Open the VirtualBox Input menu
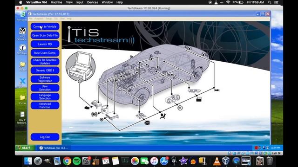298x167 pixels. pyautogui.click(x=80, y=2)
